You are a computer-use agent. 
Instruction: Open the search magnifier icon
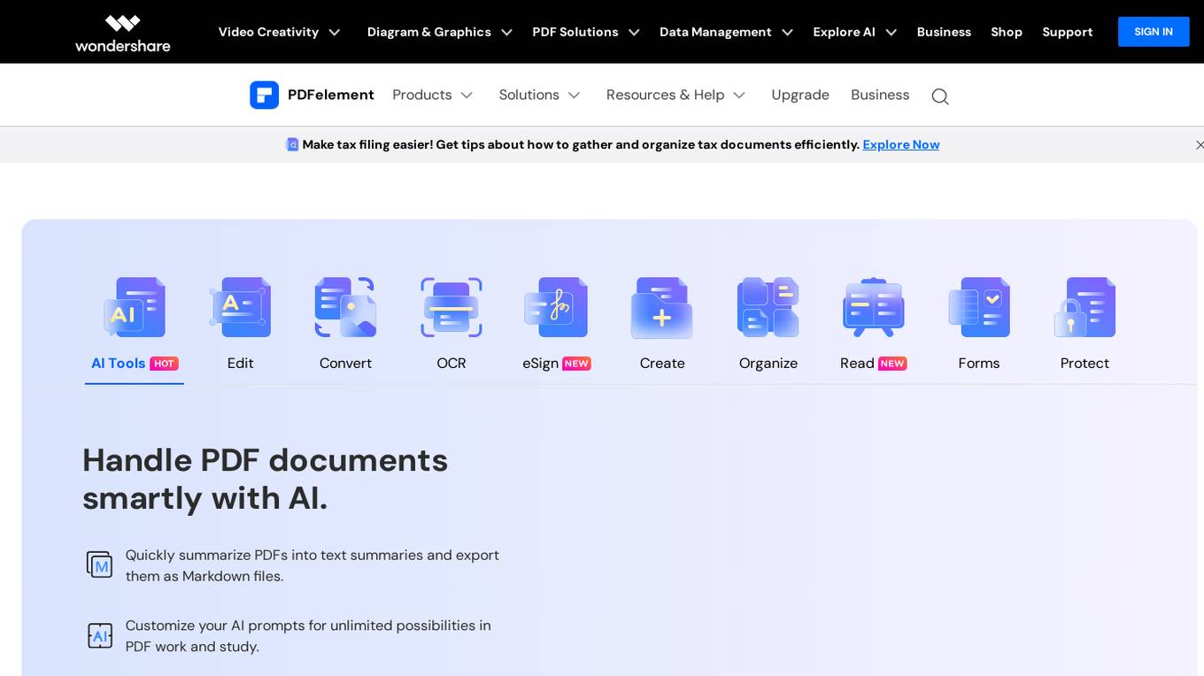(940, 96)
